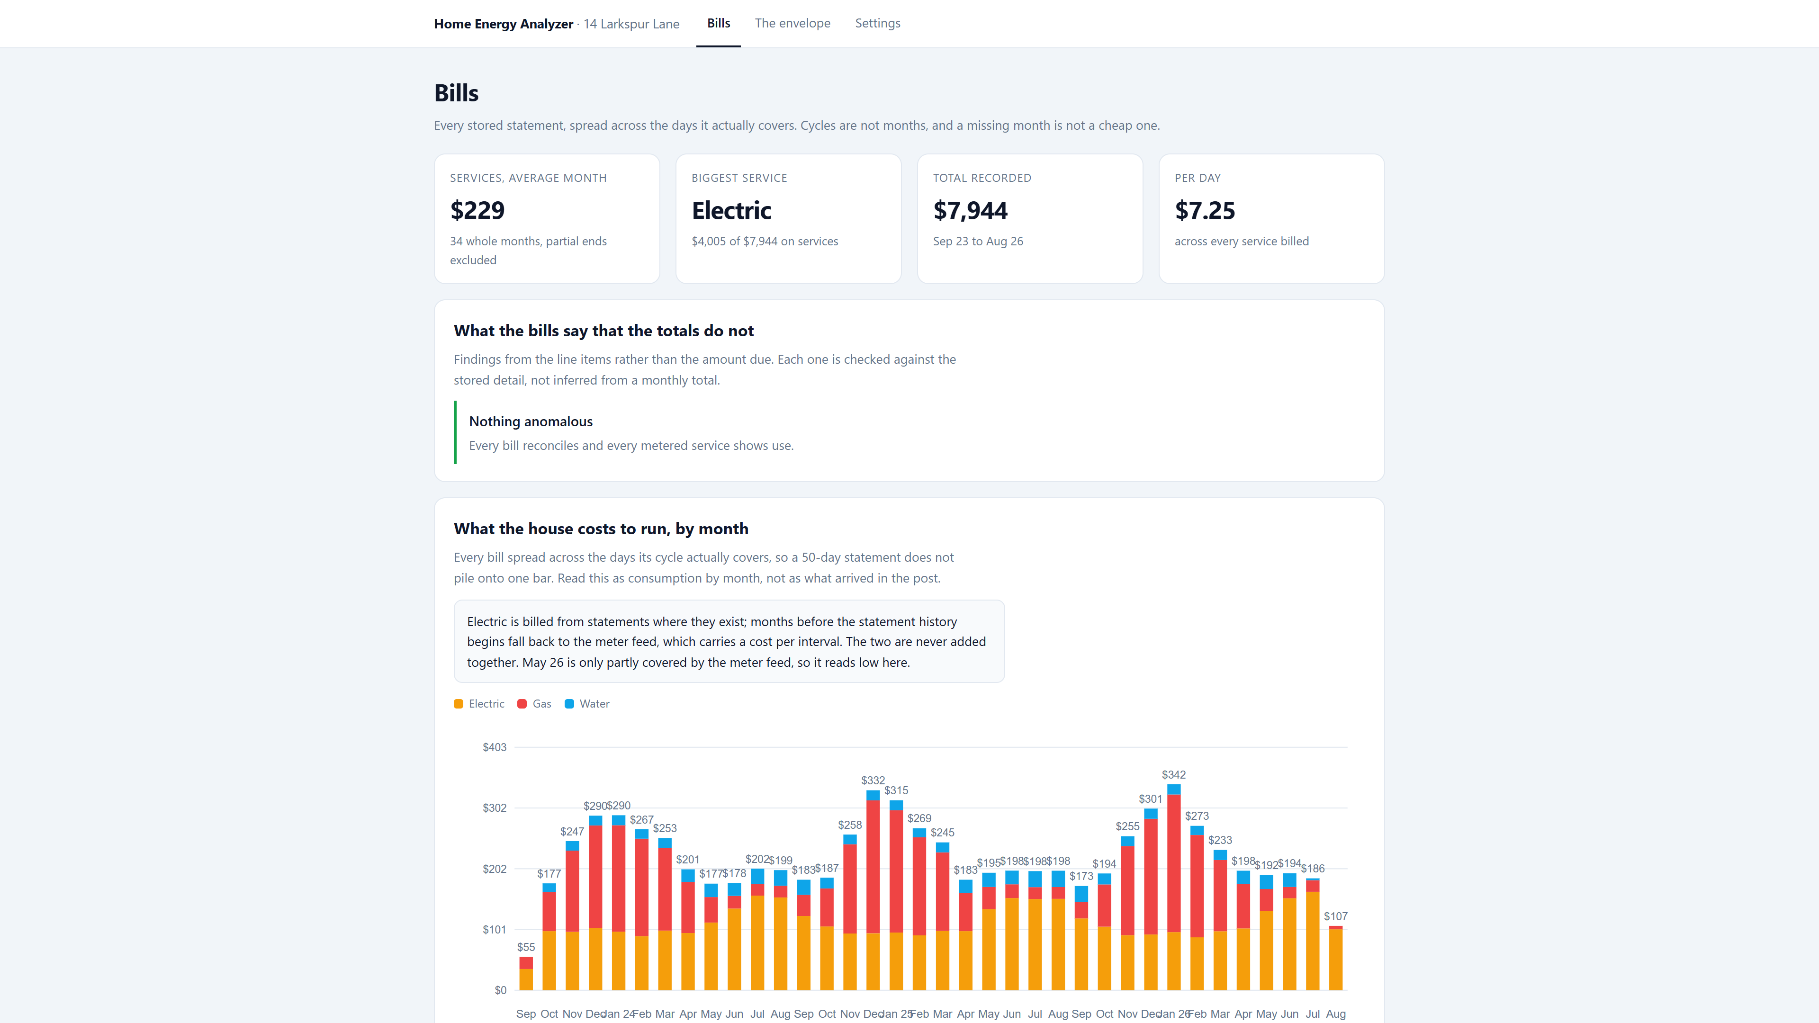This screenshot has width=1819, height=1023.
Task: Click the Gas legend red swatch
Action: click(x=522, y=704)
